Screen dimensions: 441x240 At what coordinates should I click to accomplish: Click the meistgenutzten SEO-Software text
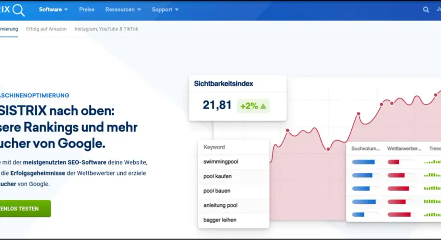65,162
